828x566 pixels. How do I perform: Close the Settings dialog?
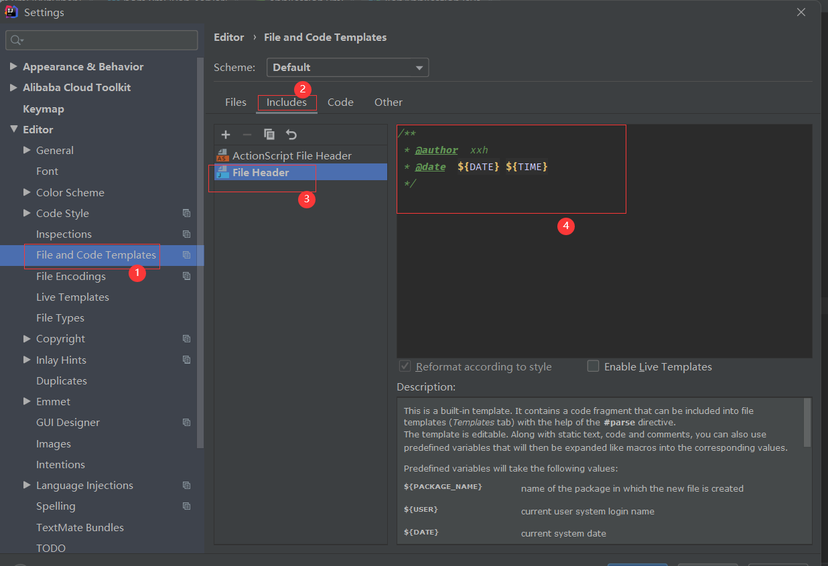pyautogui.click(x=801, y=12)
